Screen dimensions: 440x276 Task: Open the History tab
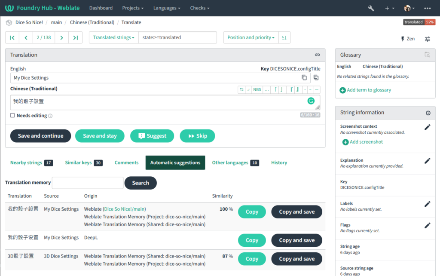[279, 163]
